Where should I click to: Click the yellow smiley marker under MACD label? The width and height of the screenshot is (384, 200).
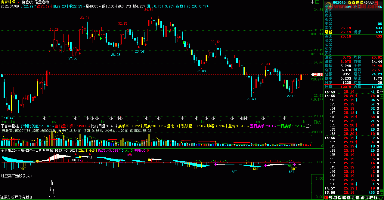click(80, 157)
